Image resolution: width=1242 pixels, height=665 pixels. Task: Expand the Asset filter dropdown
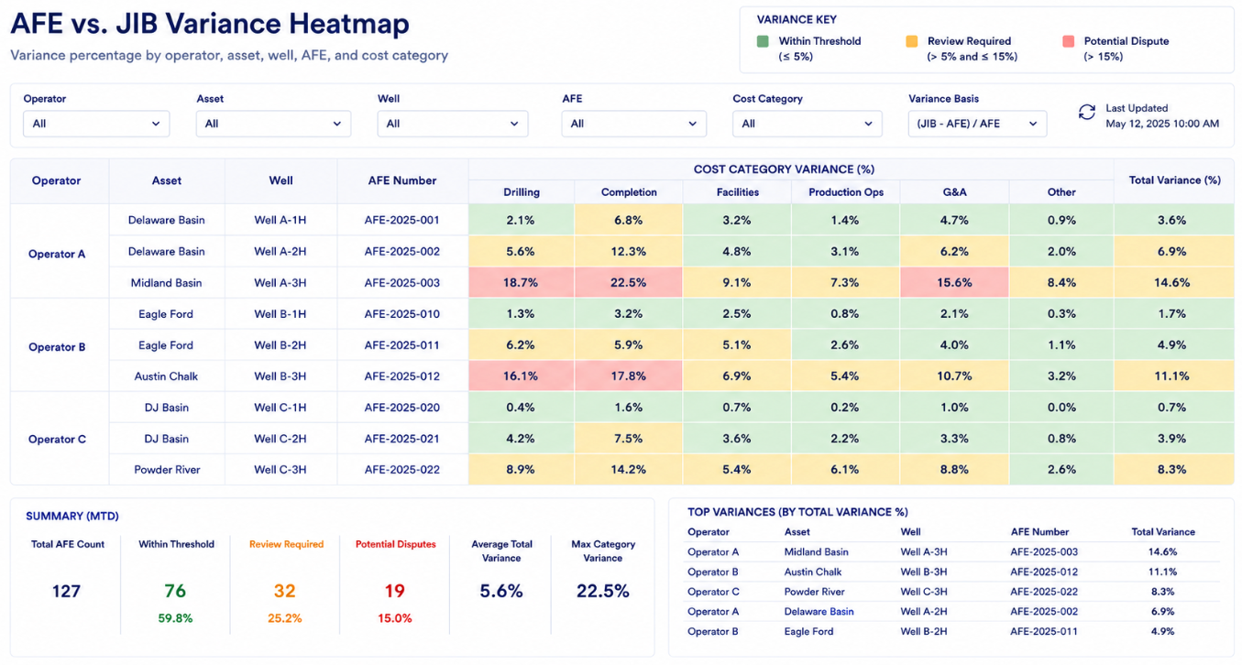pyautogui.click(x=273, y=124)
